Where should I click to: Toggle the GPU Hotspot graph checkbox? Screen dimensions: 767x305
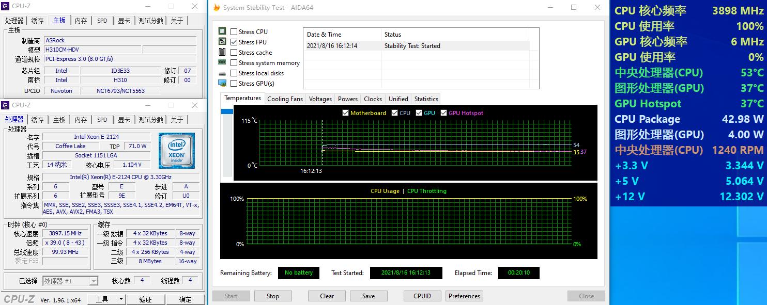click(443, 113)
